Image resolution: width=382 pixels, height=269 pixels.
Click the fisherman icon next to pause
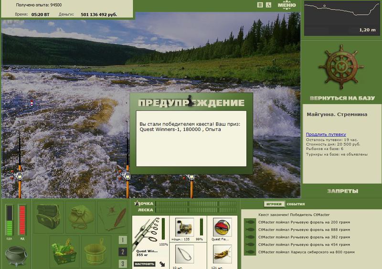tap(268, 5)
